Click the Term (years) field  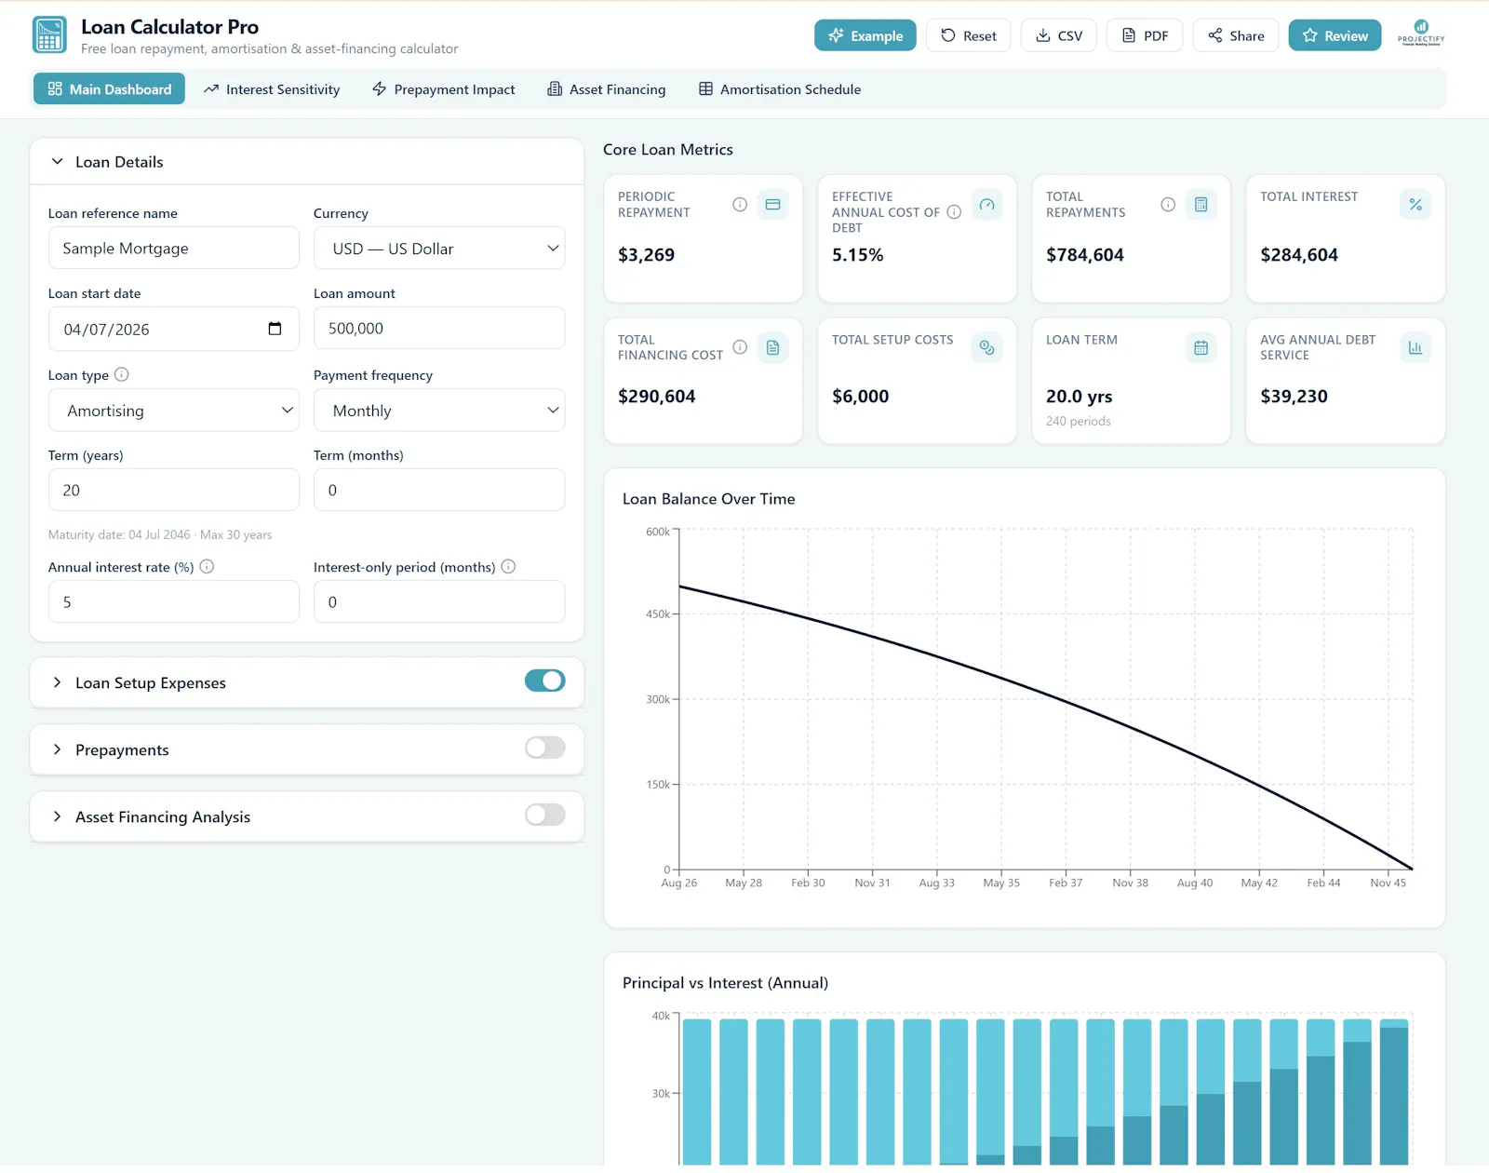[174, 491]
